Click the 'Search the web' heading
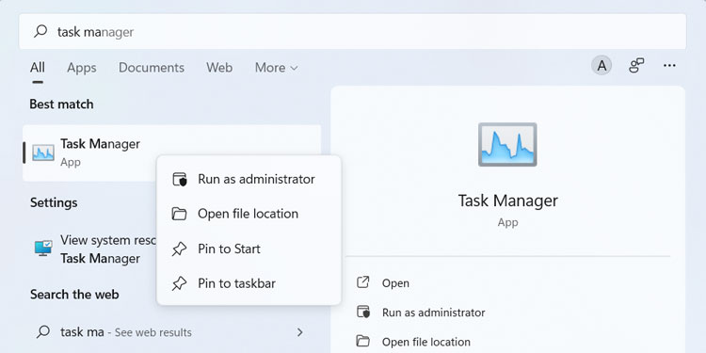 click(x=74, y=295)
